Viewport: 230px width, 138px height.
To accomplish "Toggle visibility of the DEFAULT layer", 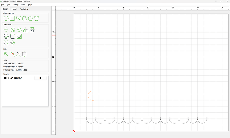I will [8, 78].
